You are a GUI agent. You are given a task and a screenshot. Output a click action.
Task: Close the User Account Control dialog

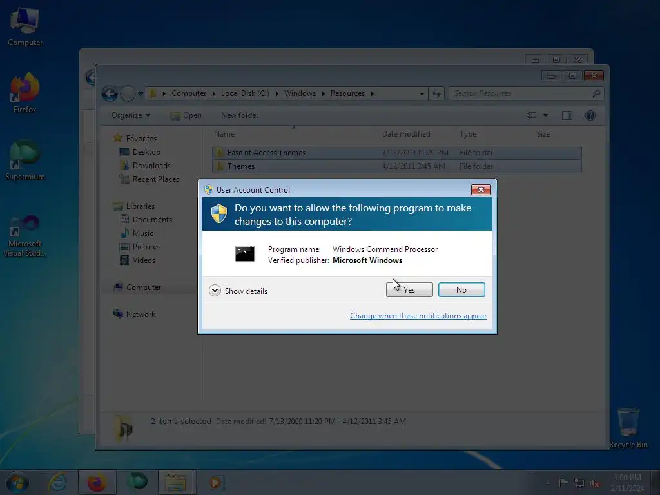click(x=481, y=190)
